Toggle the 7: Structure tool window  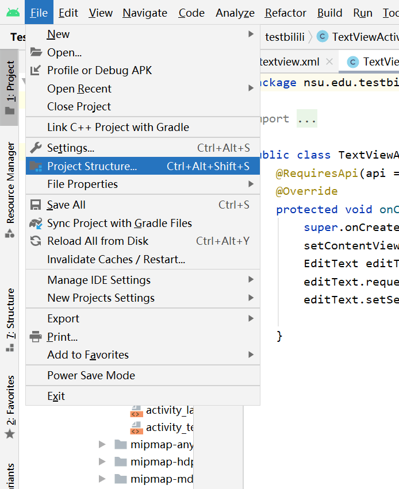pyautogui.click(x=10, y=319)
